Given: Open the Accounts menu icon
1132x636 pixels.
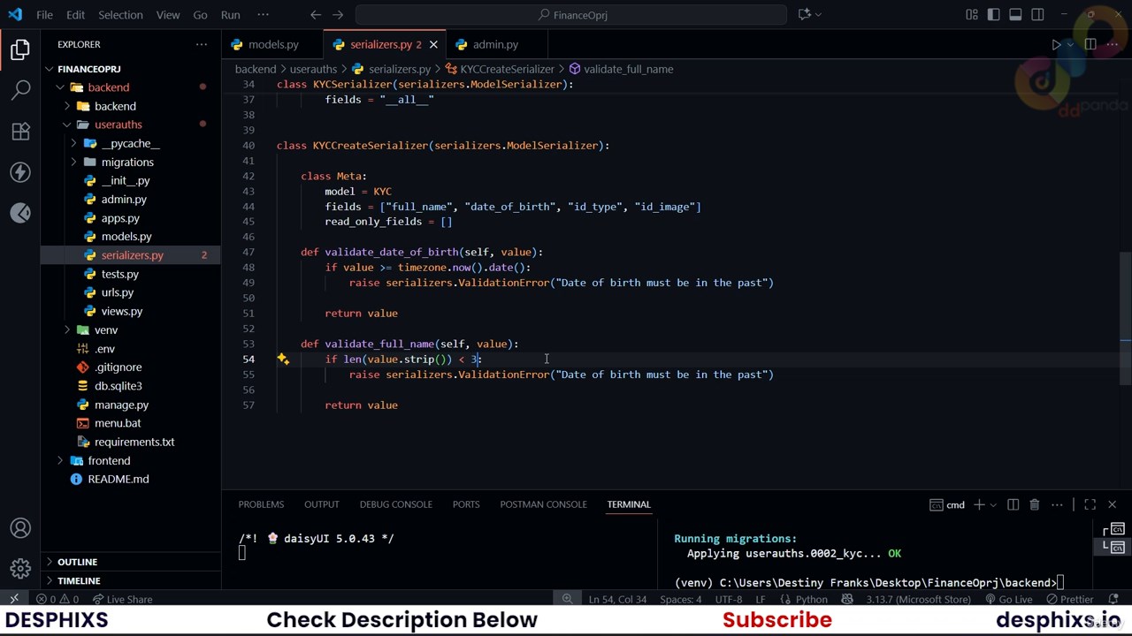Looking at the screenshot, I should 20,528.
